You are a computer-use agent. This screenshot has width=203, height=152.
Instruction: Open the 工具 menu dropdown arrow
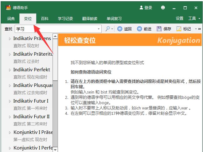199,19
